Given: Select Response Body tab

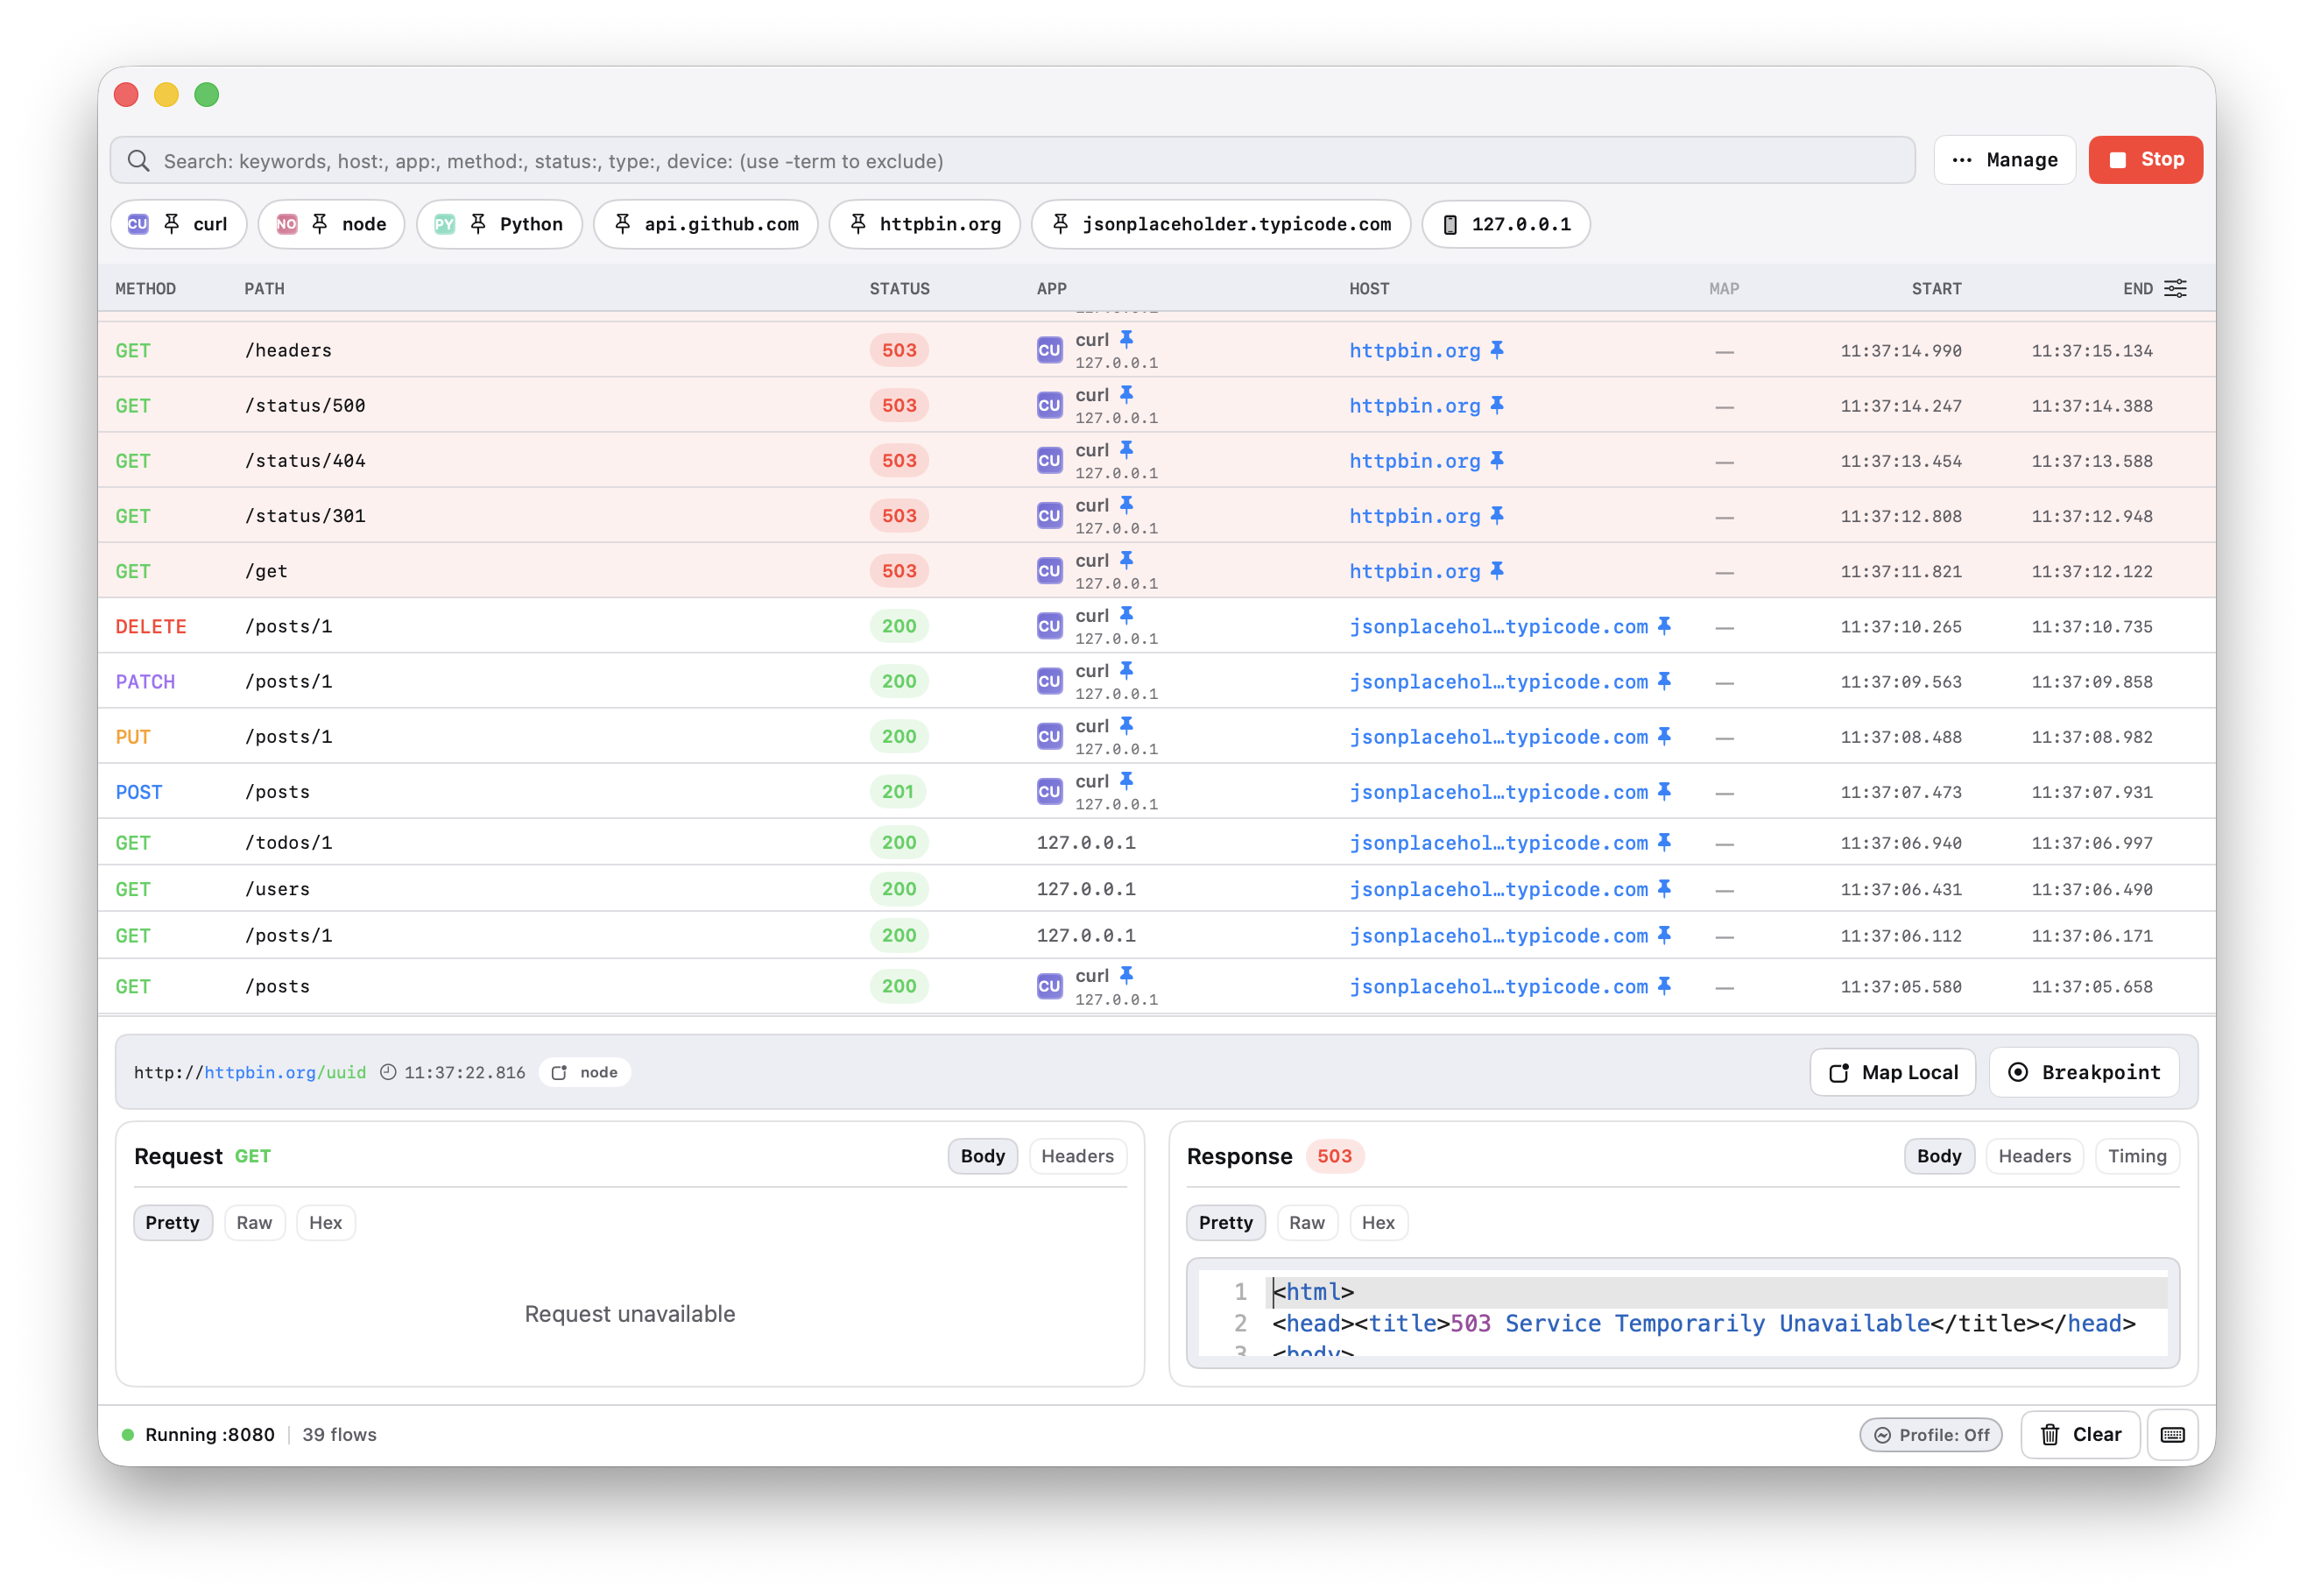Looking at the screenshot, I should [1938, 1156].
